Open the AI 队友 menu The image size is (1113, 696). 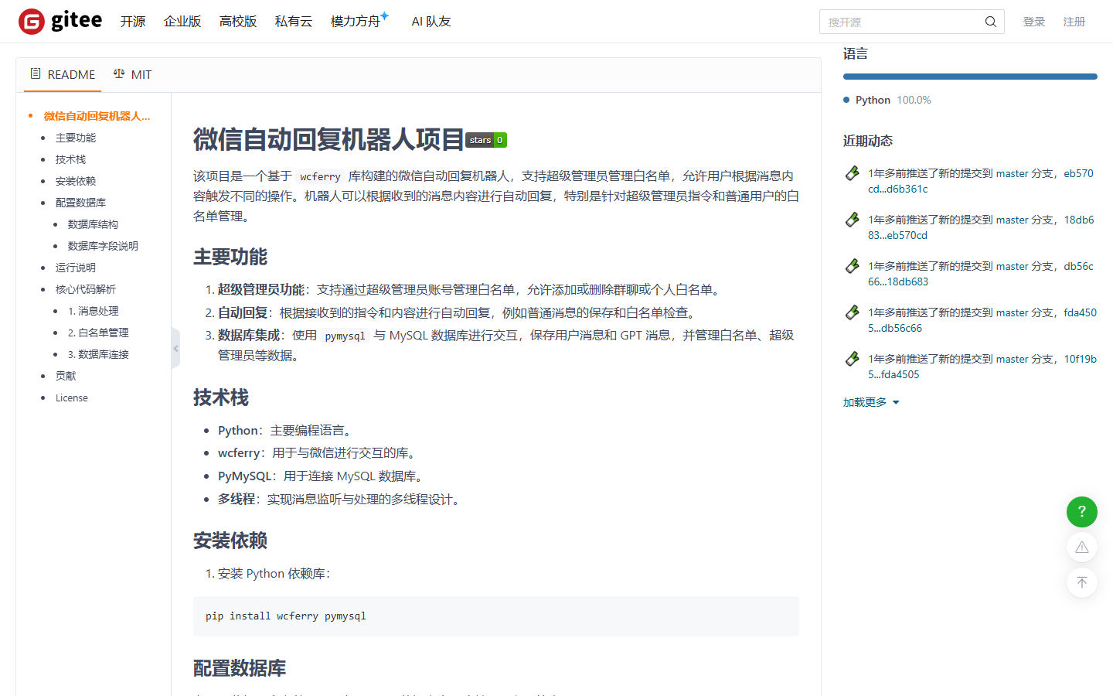tap(431, 22)
